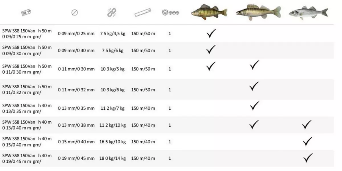Click the product tag icon in header
Screen dimensions: 342x171
[x=26, y=12]
